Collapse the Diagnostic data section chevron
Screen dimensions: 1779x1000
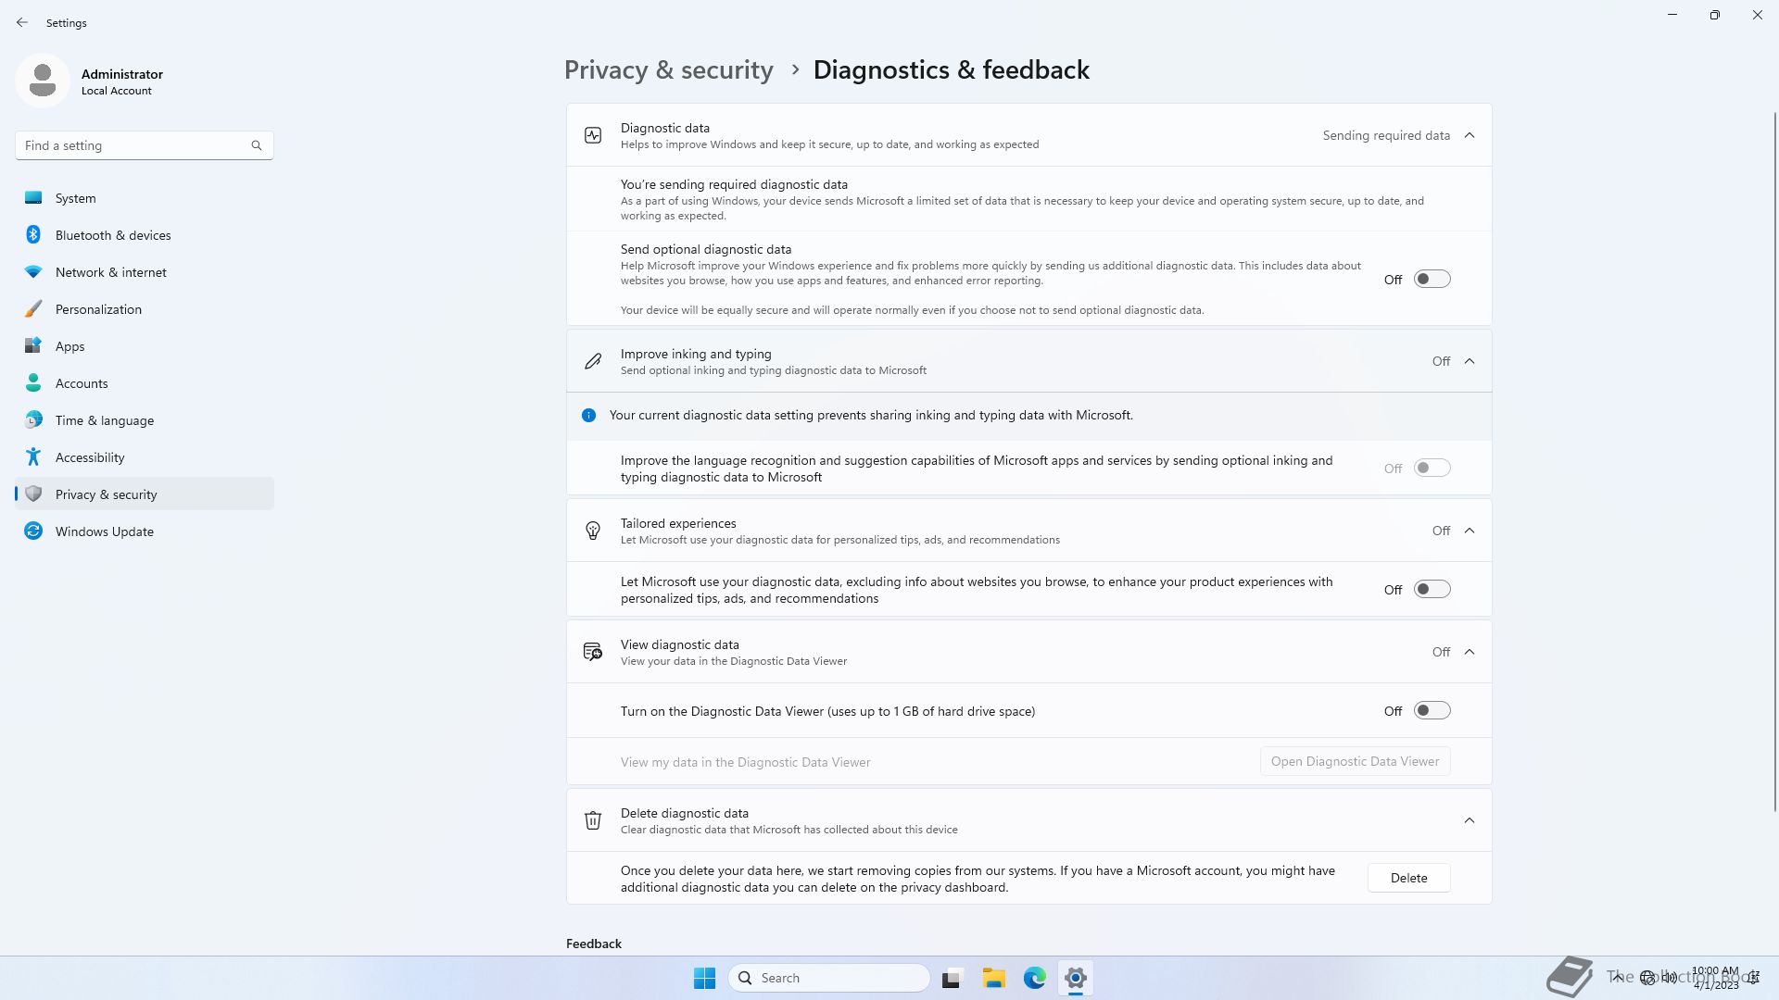pos(1470,136)
